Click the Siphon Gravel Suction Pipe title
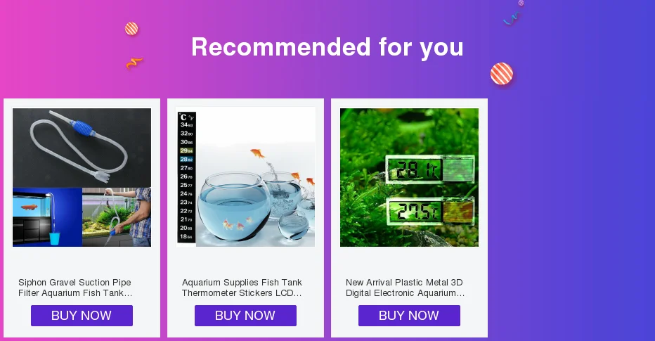The width and height of the screenshot is (655, 341). (75, 288)
